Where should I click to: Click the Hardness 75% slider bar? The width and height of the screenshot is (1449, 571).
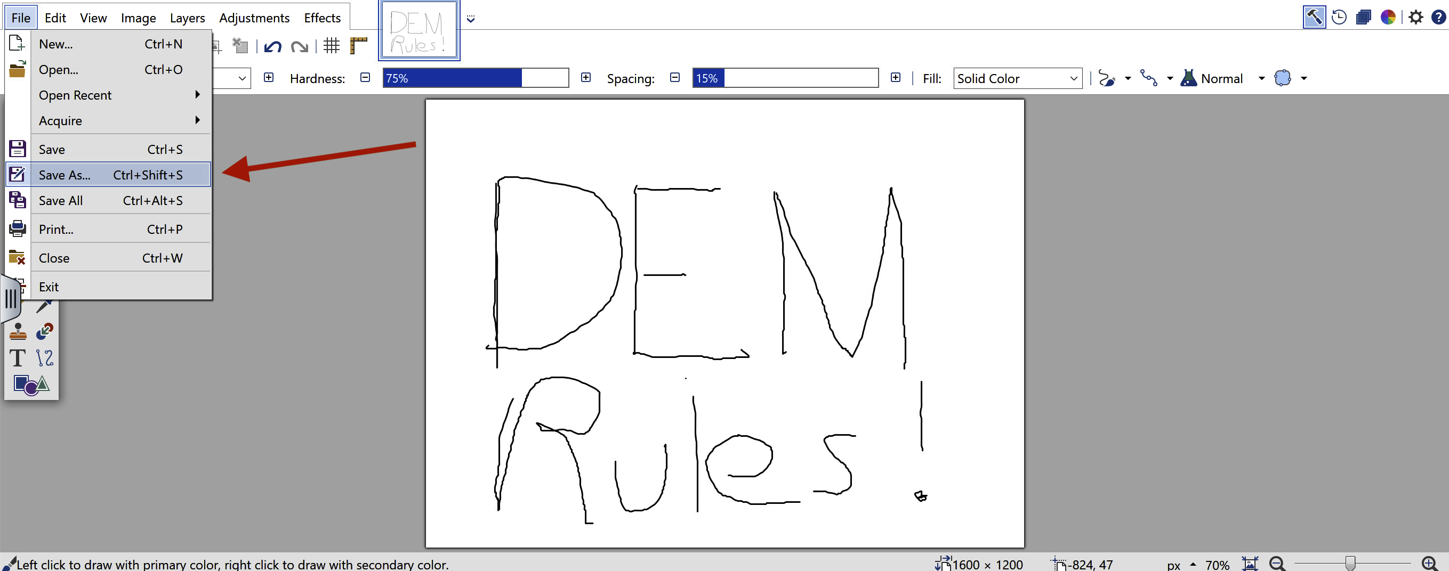(476, 78)
